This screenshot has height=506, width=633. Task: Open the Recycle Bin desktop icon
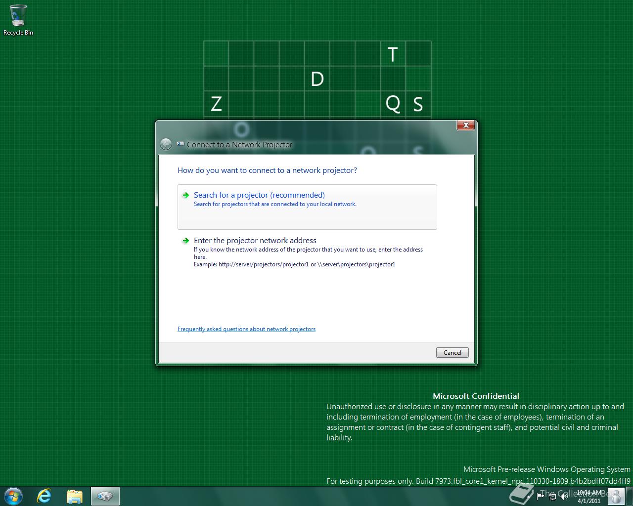18,20
